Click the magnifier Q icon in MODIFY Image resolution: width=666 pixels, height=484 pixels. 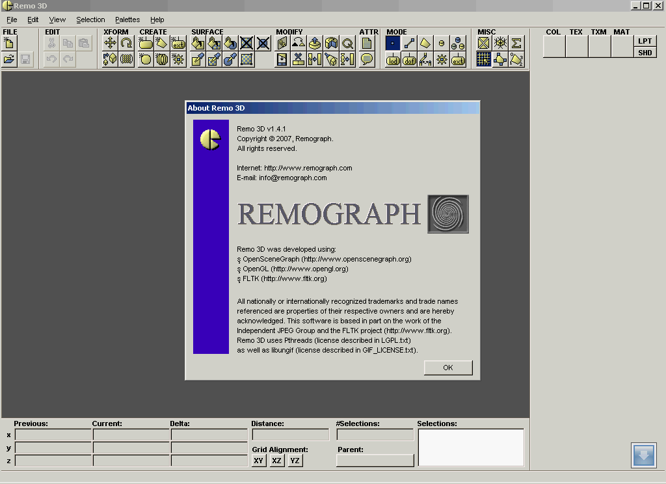coord(347,43)
